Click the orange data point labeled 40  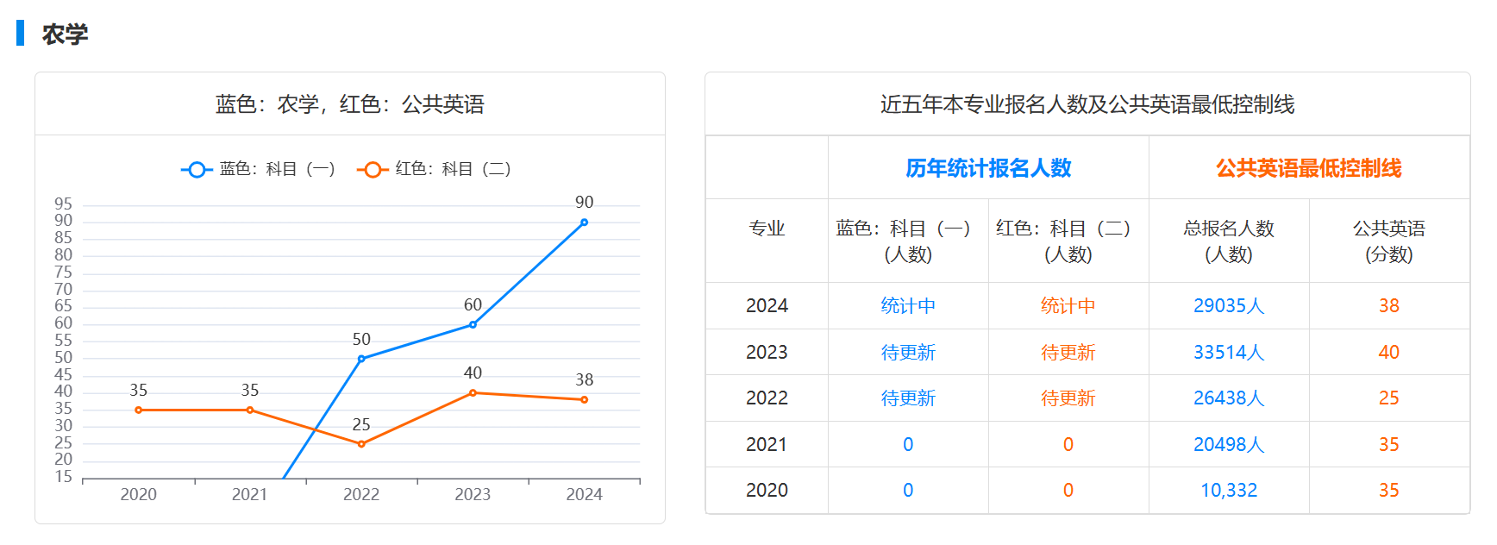[x=473, y=393]
